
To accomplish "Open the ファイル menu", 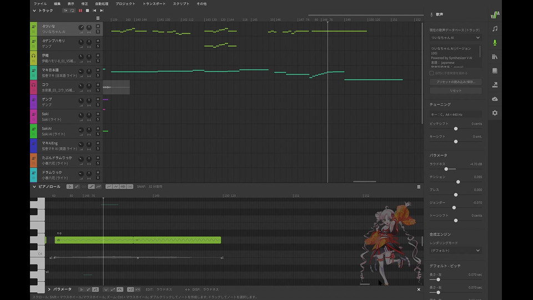I will [x=40, y=4].
